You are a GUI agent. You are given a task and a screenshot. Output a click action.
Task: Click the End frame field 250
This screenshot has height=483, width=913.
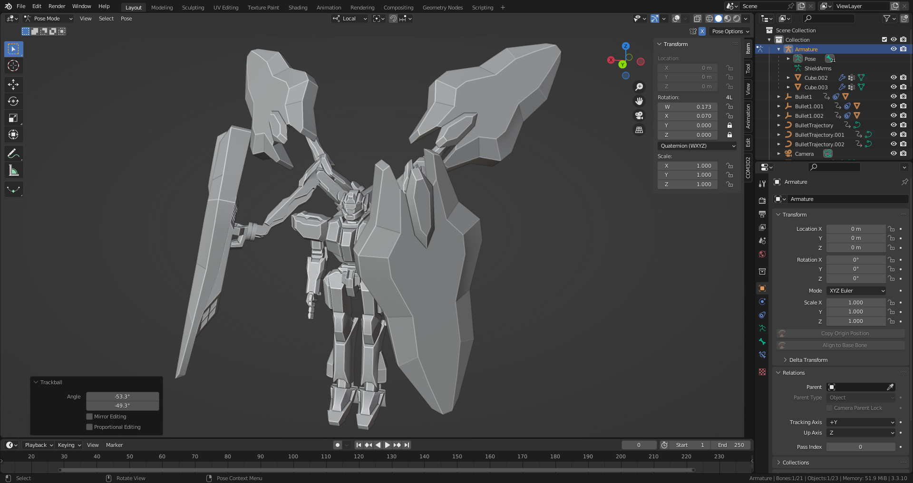click(731, 445)
